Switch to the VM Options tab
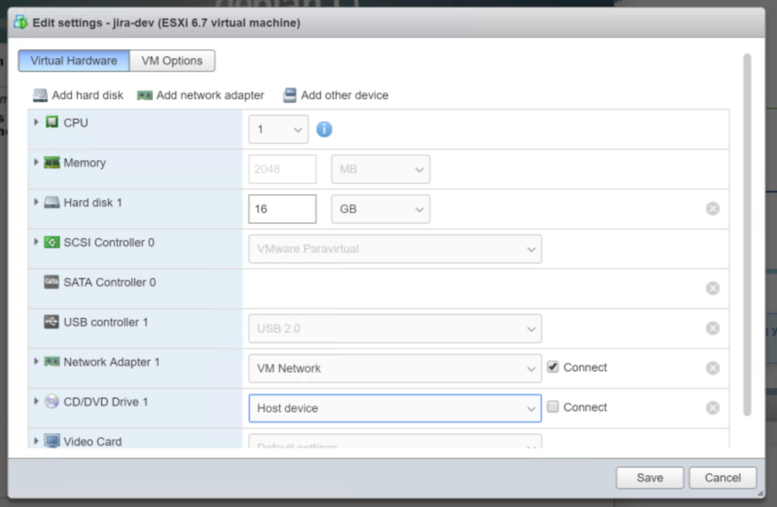Screen dimensions: 777x507 point(172,61)
